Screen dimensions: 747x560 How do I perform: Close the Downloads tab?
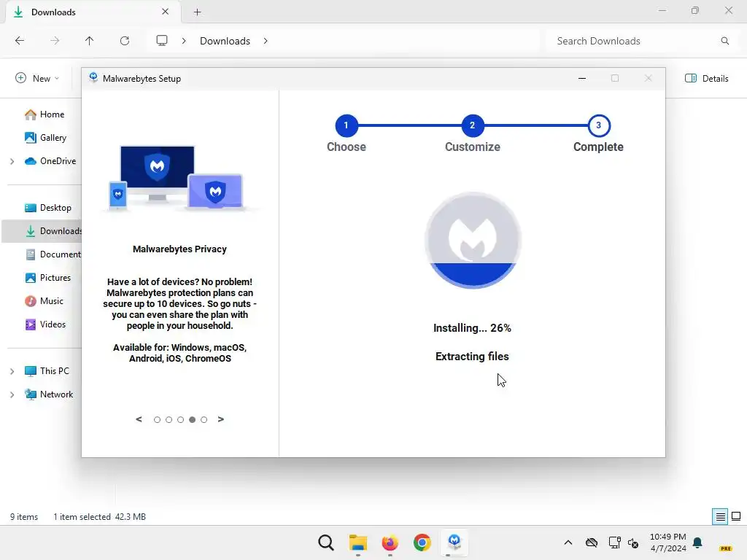pos(166,12)
